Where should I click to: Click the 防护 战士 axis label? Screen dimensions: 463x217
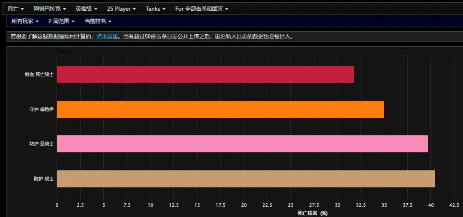pyautogui.click(x=44, y=178)
